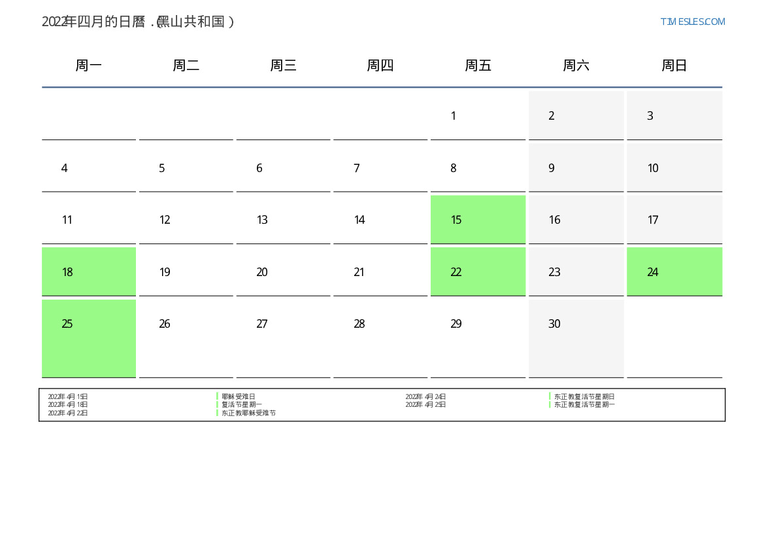Click the green April 15 holiday cell

478,220
